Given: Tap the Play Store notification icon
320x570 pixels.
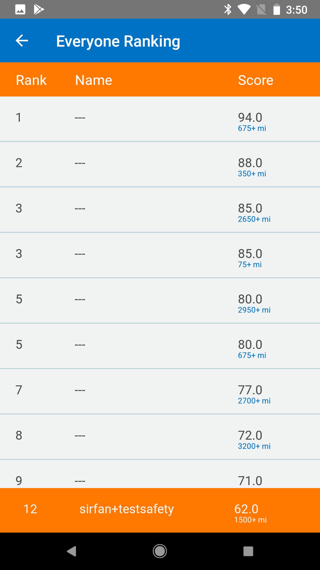Looking at the screenshot, I should [39, 9].
